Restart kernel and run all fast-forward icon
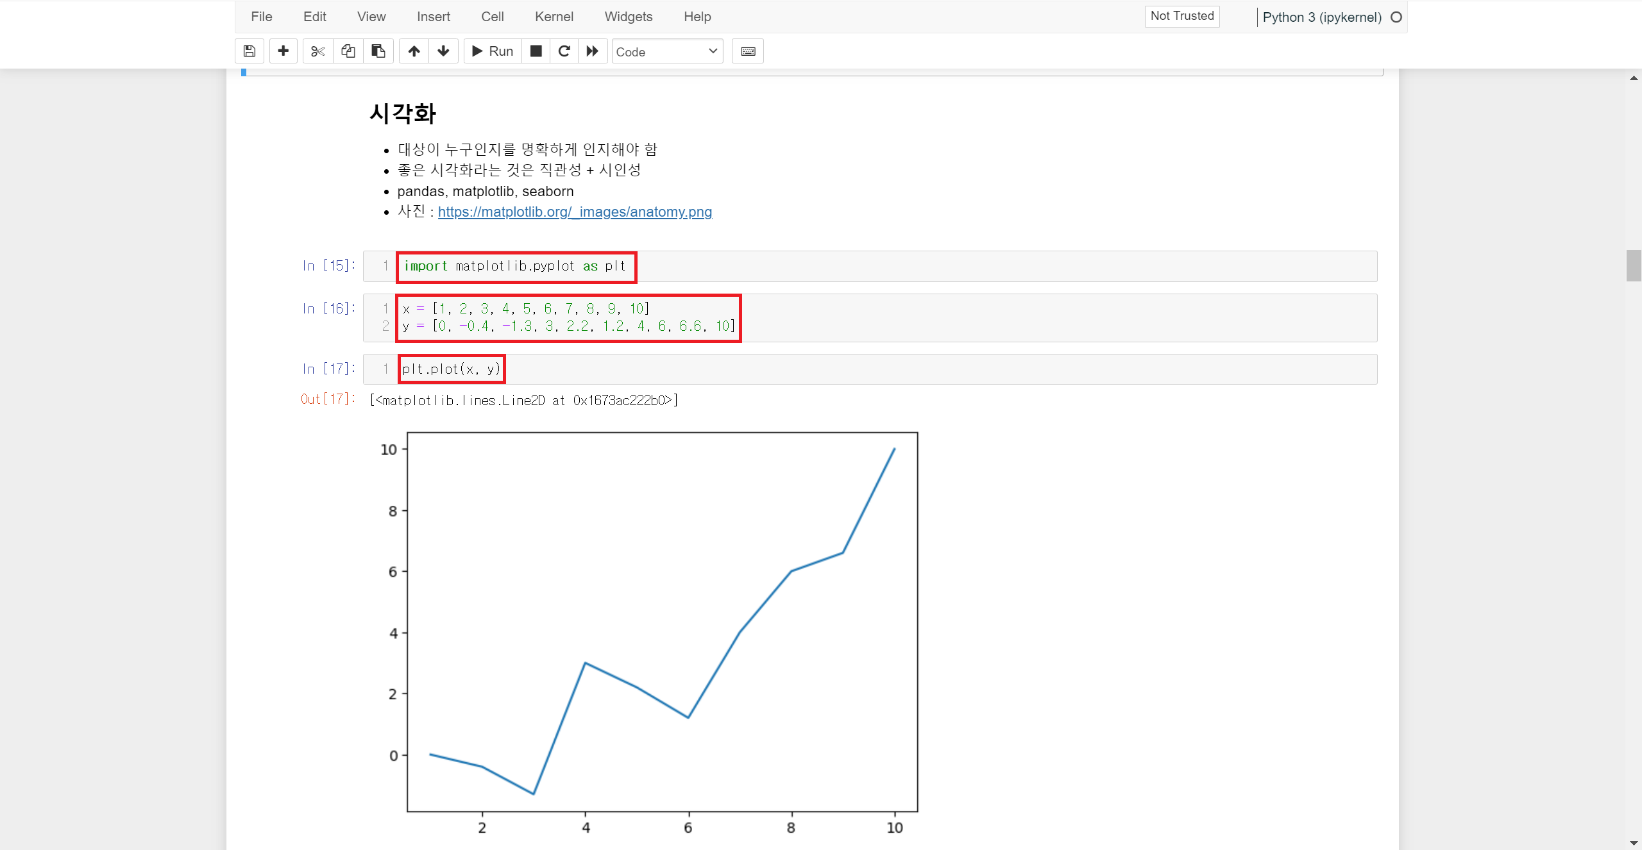Image resolution: width=1642 pixels, height=850 pixels. (593, 51)
